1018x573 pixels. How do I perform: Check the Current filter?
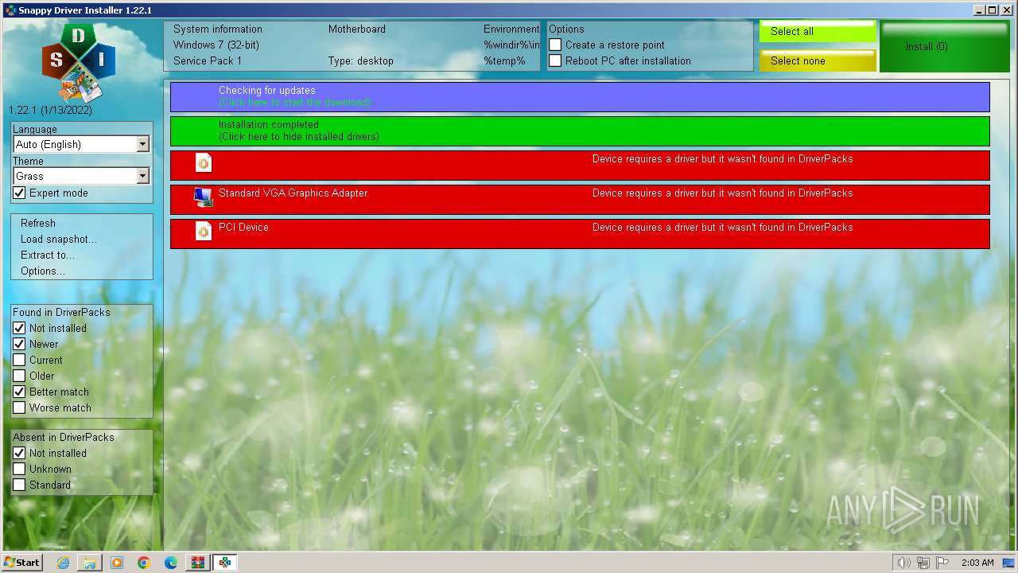(19, 361)
